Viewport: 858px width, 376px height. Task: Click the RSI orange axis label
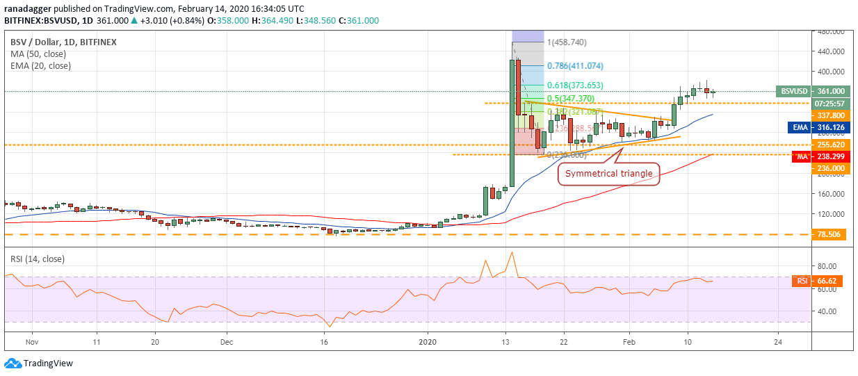[x=802, y=281]
